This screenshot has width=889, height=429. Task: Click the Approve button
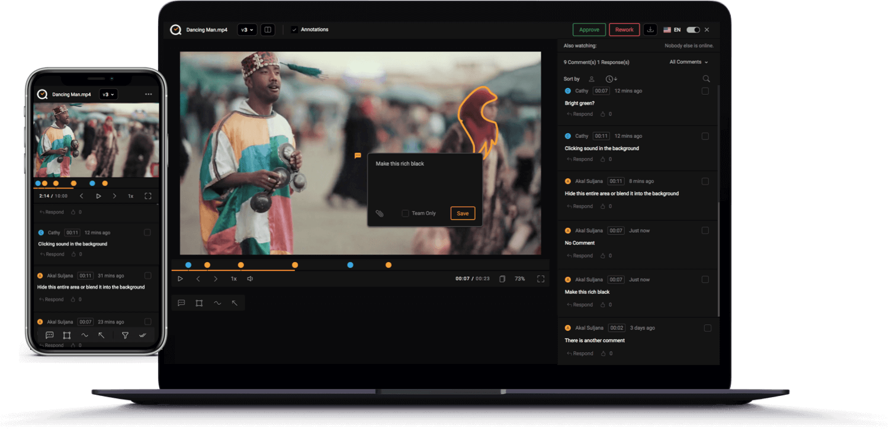[589, 30]
